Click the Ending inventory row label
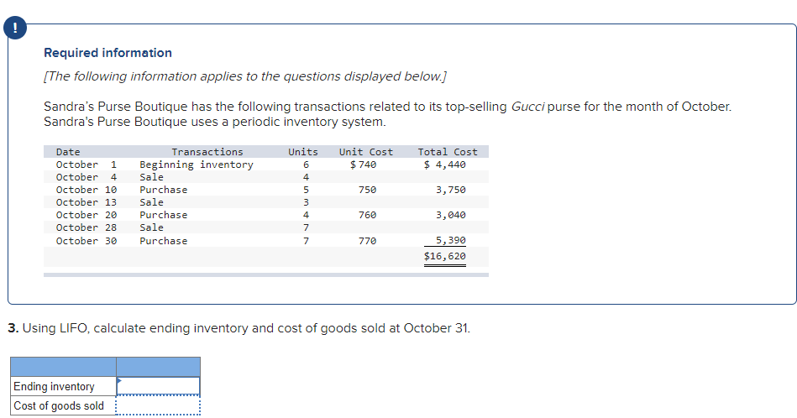 coord(54,386)
